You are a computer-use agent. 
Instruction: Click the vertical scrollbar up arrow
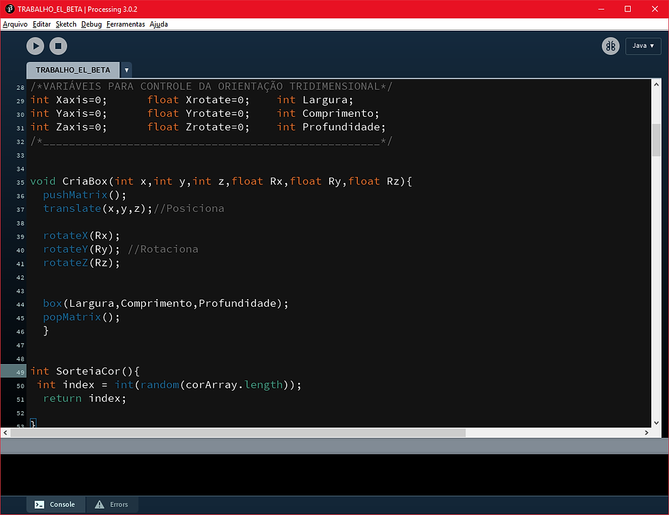(x=656, y=85)
